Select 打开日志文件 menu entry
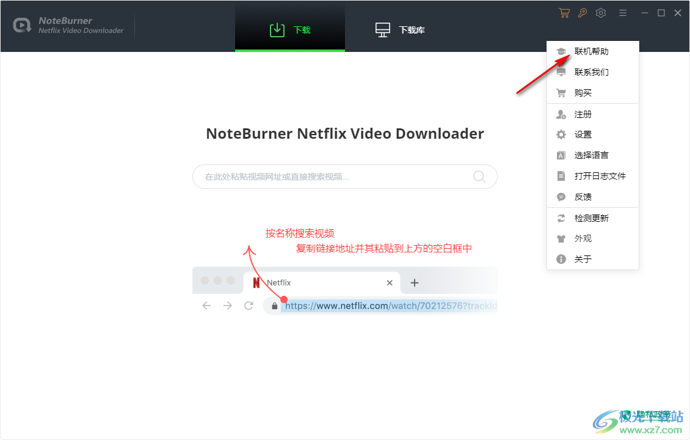 pyautogui.click(x=593, y=176)
